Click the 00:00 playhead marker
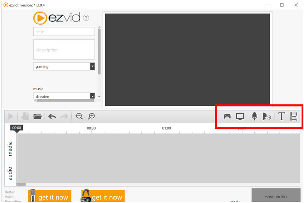The width and height of the screenshot is (304, 203). (17, 128)
